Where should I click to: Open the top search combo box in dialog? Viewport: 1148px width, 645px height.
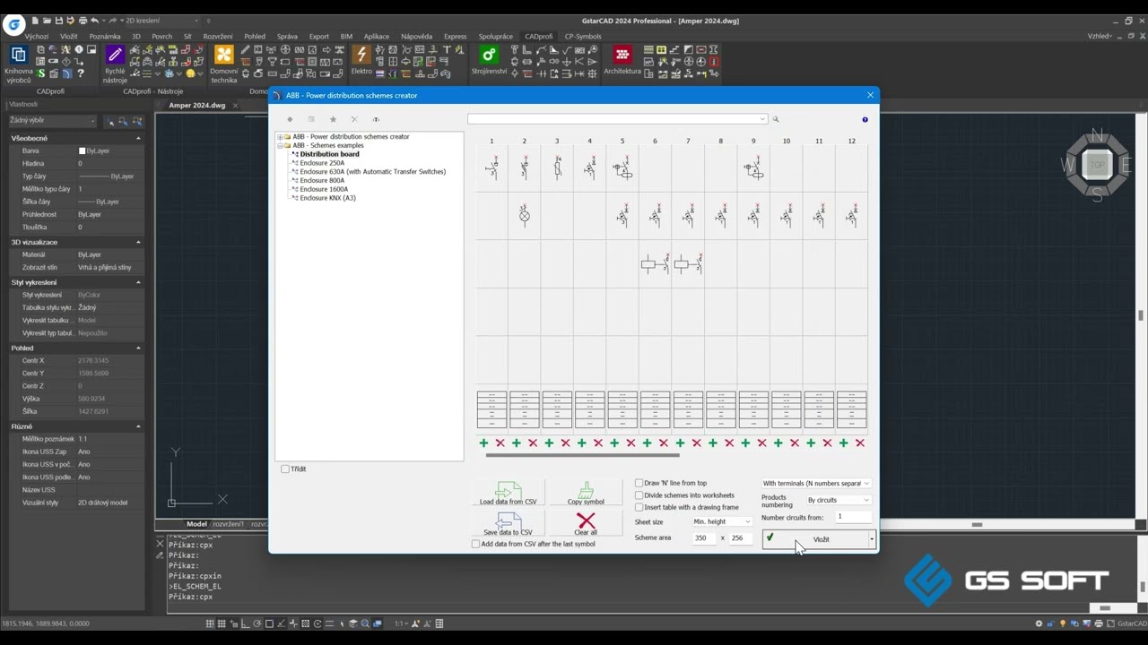[x=617, y=119]
